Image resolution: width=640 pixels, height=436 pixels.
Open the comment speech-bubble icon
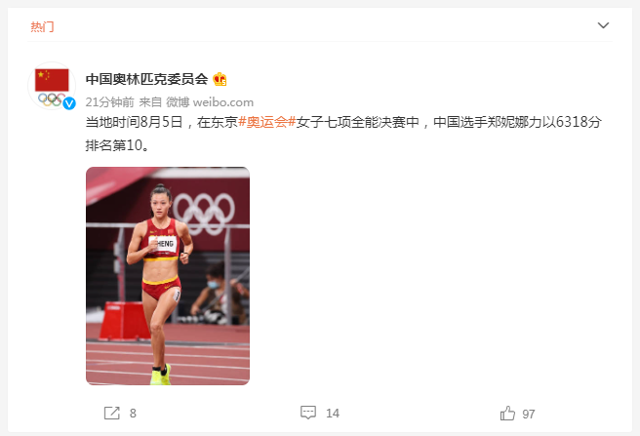click(308, 413)
